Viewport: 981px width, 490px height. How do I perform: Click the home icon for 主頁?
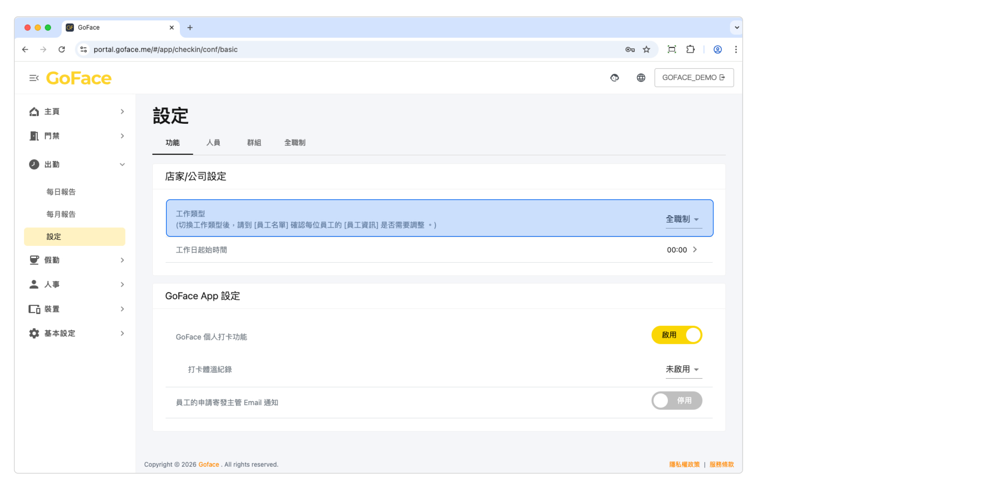34,111
